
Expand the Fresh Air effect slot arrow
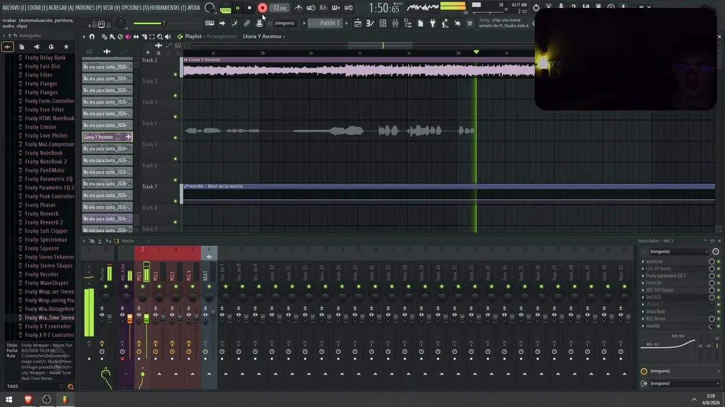click(x=643, y=283)
